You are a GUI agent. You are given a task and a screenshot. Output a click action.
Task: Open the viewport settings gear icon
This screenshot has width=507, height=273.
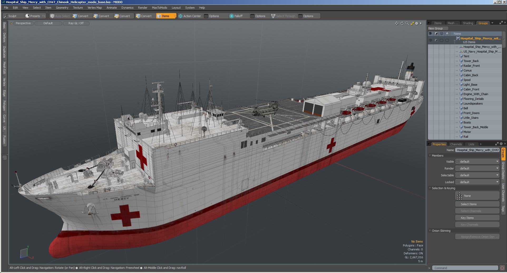(x=417, y=23)
